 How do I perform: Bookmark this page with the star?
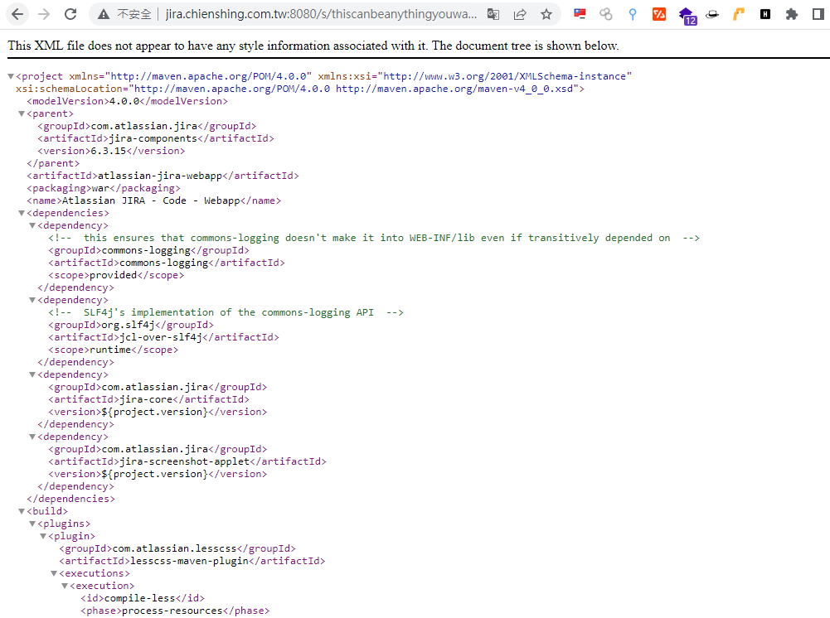point(546,14)
